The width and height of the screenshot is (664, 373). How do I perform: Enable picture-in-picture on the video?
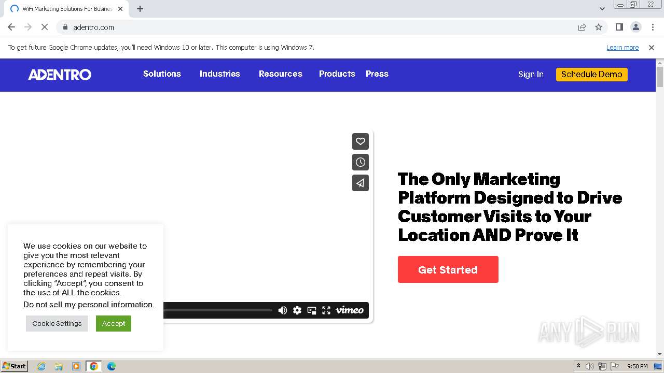[312, 310]
